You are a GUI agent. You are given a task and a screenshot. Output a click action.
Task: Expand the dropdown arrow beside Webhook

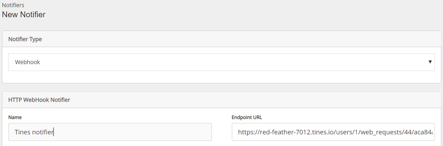click(x=430, y=62)
